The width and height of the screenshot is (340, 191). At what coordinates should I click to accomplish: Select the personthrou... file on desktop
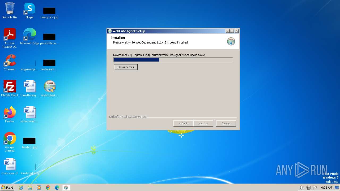click(x=49, y=39)
